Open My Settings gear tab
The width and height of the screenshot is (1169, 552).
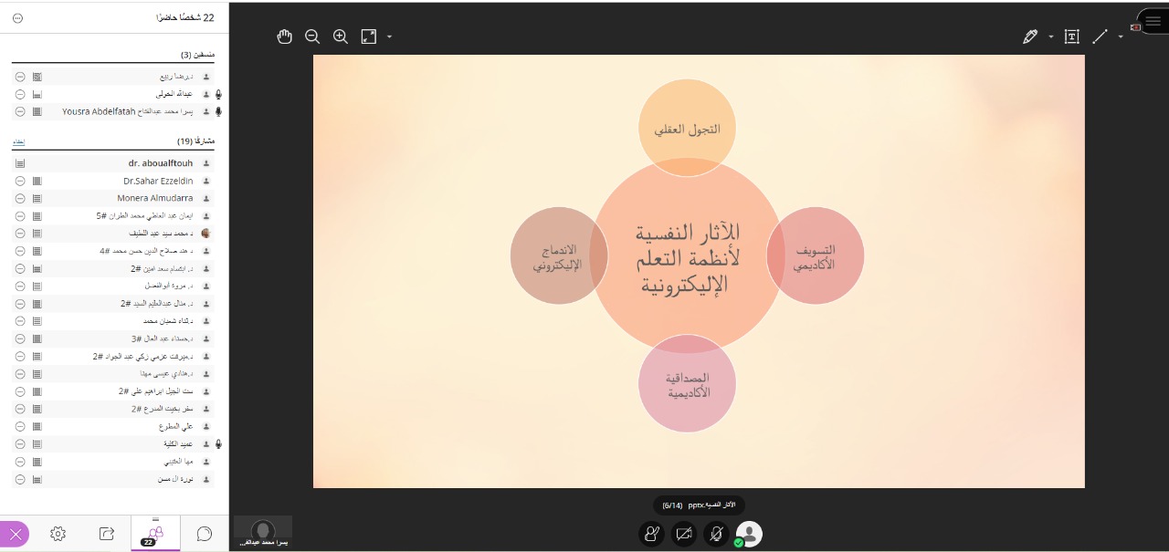58,534
